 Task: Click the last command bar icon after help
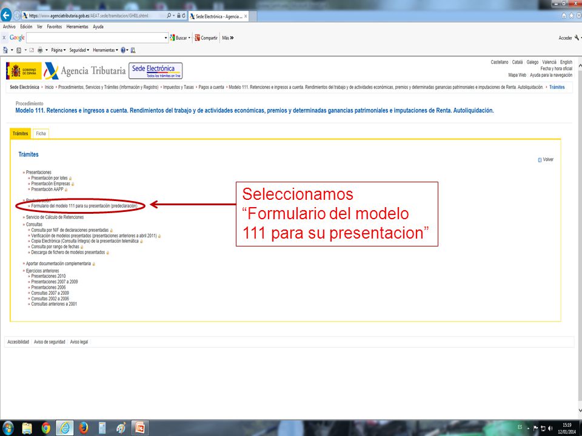[133, 50]
